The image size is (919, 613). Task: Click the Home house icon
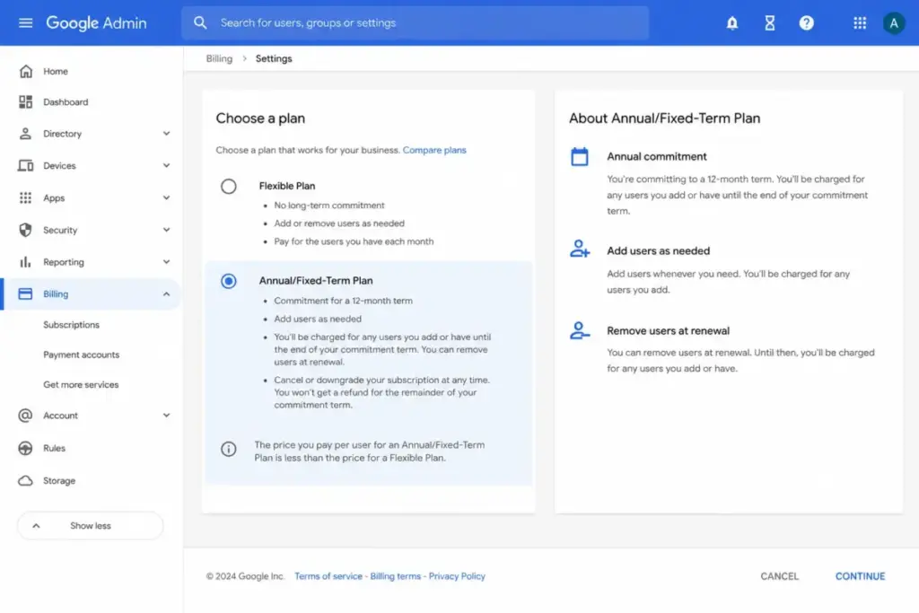(x=25, y=72)
